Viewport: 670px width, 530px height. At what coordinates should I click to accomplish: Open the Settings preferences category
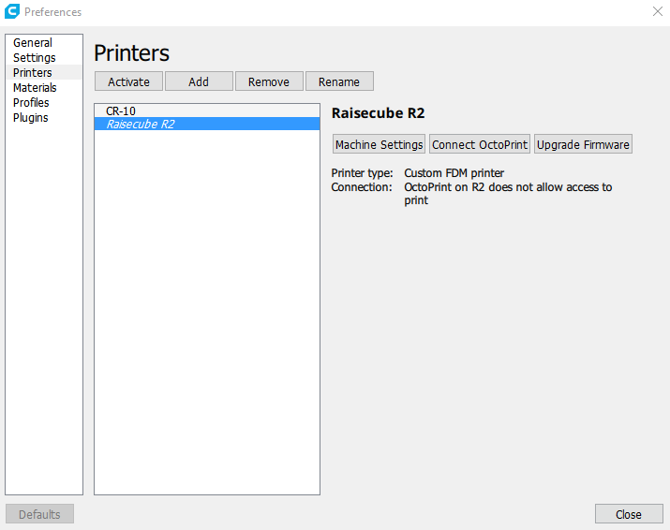[44, 58]
